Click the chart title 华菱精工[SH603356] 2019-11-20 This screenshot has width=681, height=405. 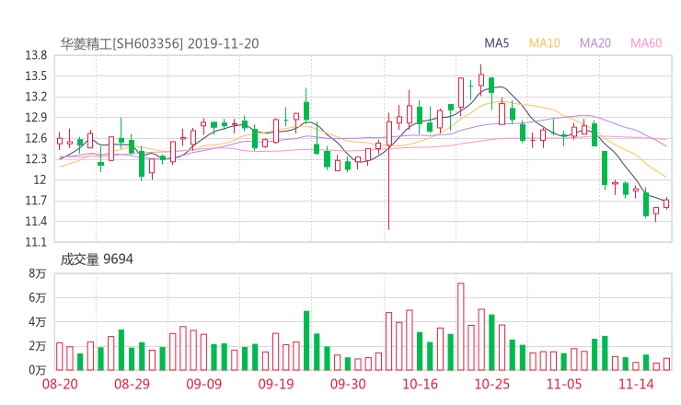[159, 44]
